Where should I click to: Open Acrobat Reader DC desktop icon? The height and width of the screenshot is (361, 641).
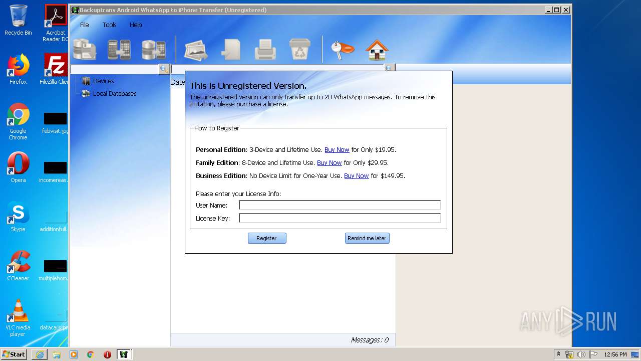coord(56,23)
